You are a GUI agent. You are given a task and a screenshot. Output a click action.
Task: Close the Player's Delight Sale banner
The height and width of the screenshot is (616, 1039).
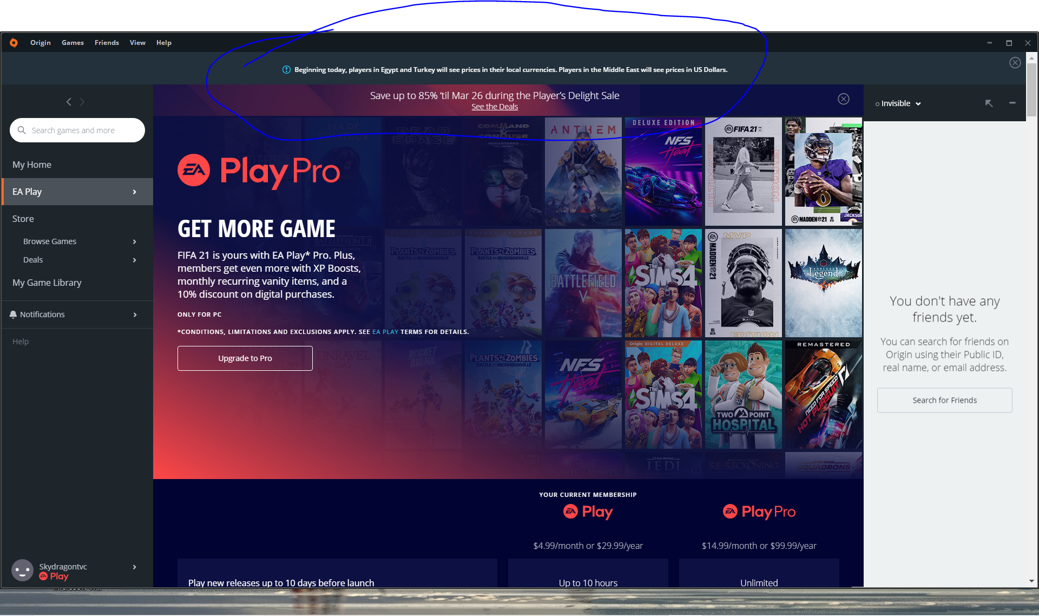pos(844,99)
